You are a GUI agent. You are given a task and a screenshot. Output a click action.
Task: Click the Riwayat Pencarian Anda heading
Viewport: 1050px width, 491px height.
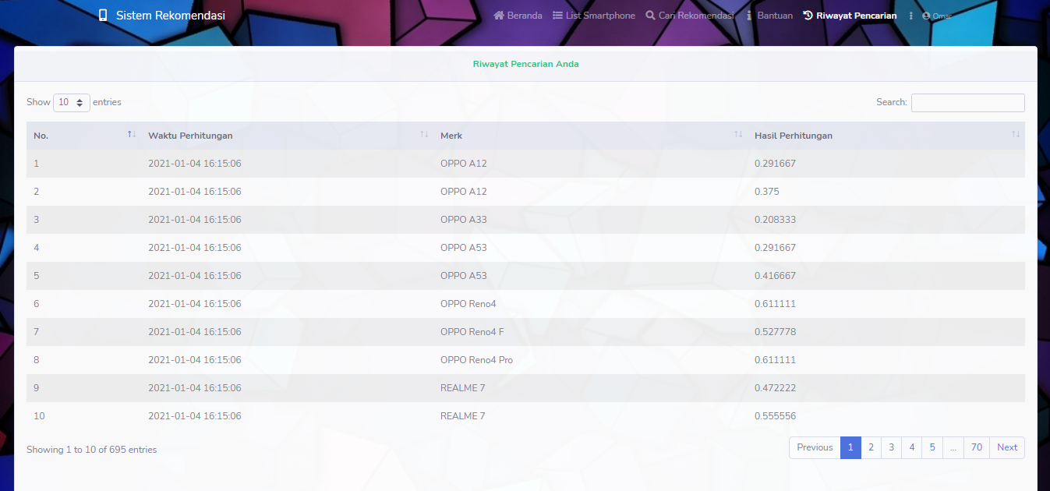(525, 64)
